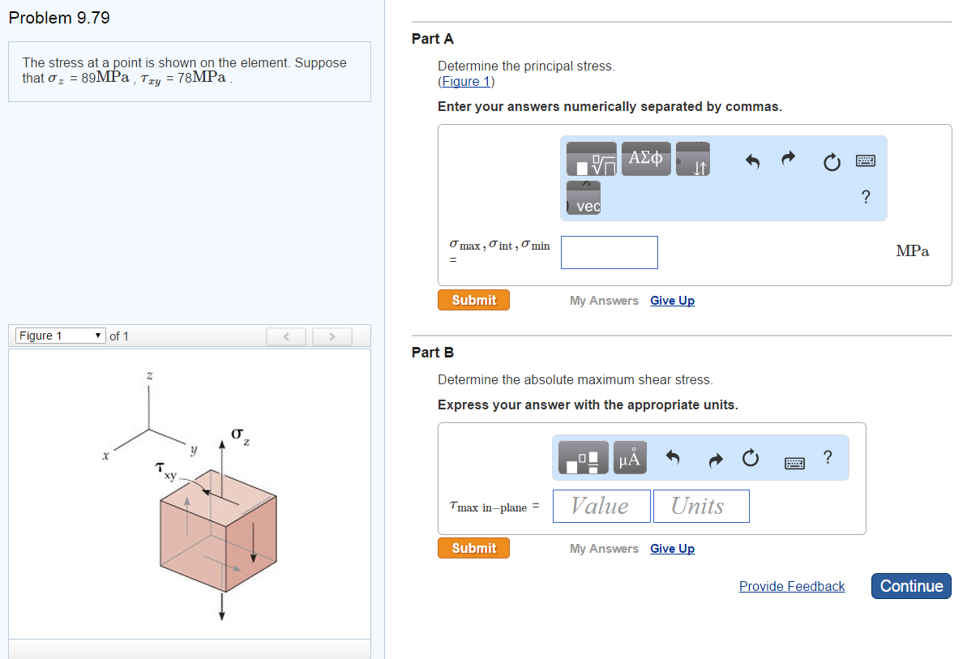Open units symbols µÅ palette in Part B
967x659 pixels.
pyautogui.click(x=630, y=459)
